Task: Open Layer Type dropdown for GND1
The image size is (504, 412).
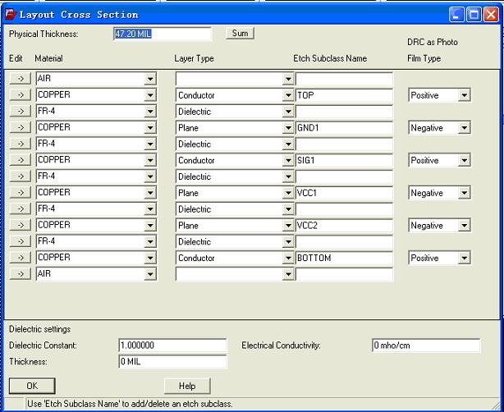Action: point(288,127)
